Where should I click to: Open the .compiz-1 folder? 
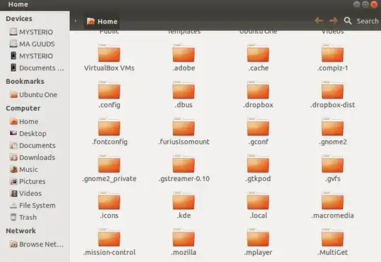(332, 58)
